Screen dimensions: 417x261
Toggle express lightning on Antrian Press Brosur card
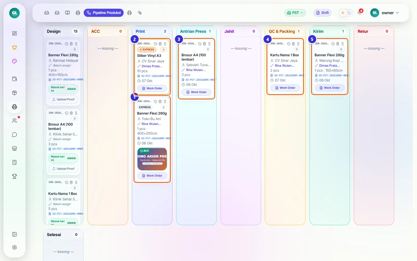click(208, 49)
